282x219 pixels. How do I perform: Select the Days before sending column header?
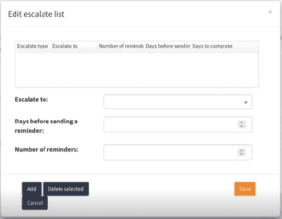(x=167, y=46)
